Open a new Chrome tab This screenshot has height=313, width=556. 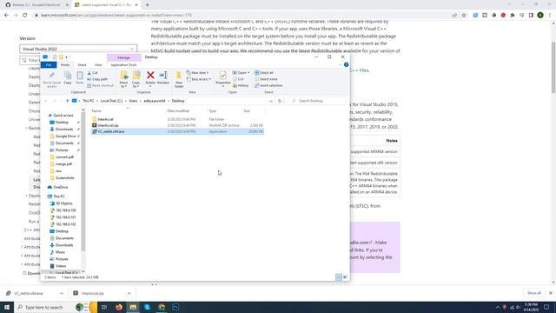(147, 5)
